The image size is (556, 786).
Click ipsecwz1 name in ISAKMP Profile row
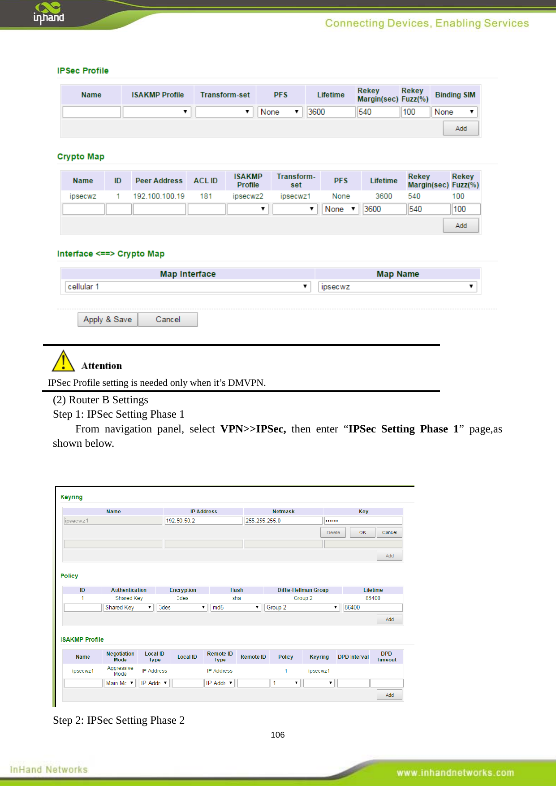(83, 671)
